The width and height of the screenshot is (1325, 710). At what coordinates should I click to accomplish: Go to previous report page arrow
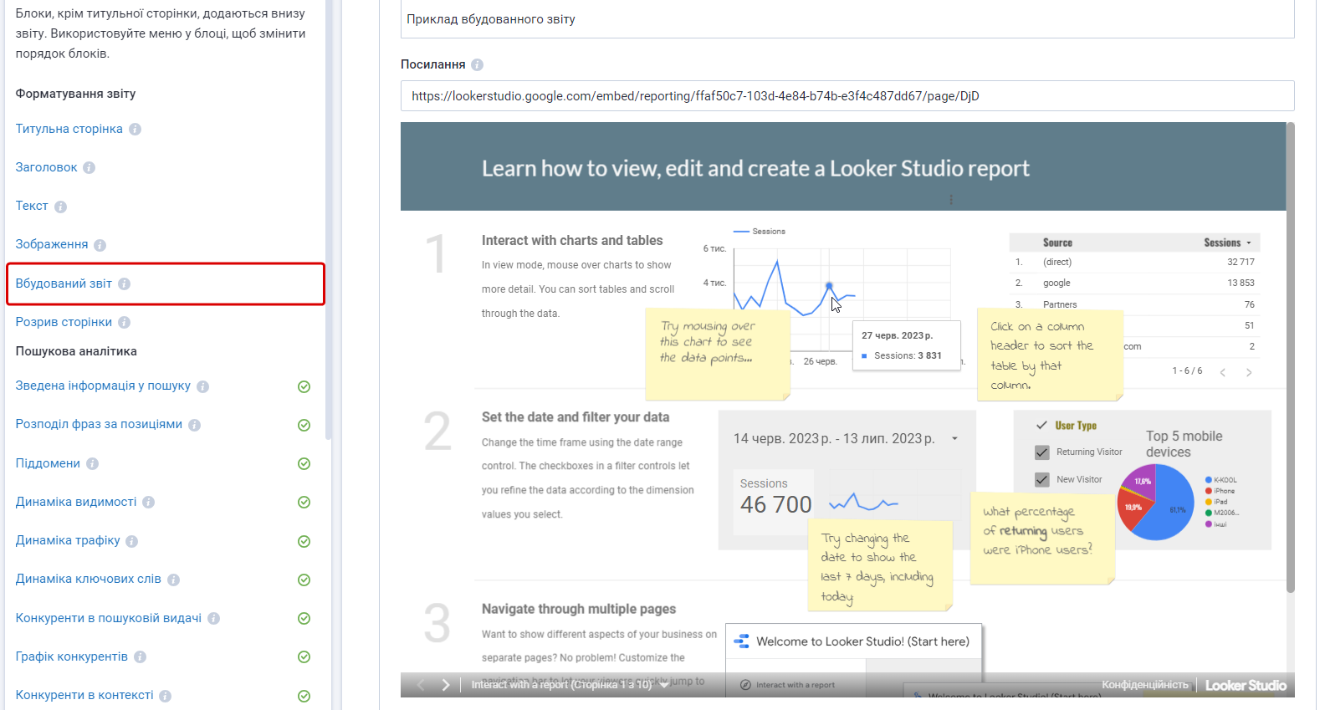(x=421, y=685)
